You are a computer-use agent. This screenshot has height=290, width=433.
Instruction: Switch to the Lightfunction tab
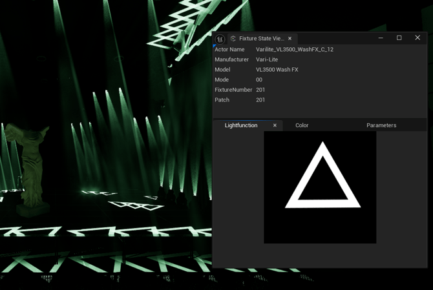[241, 125]
